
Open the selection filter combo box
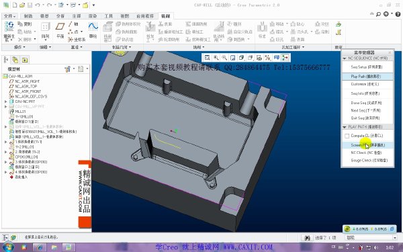[371, 238]
